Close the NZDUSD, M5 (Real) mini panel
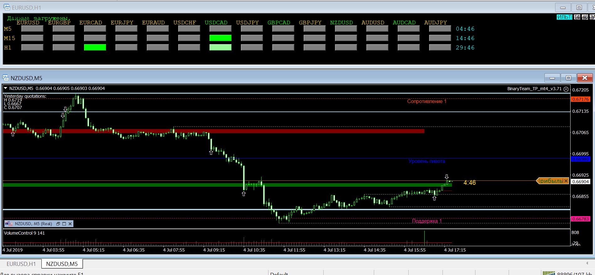Screen dimensions: 595x275 click(70, 224)
